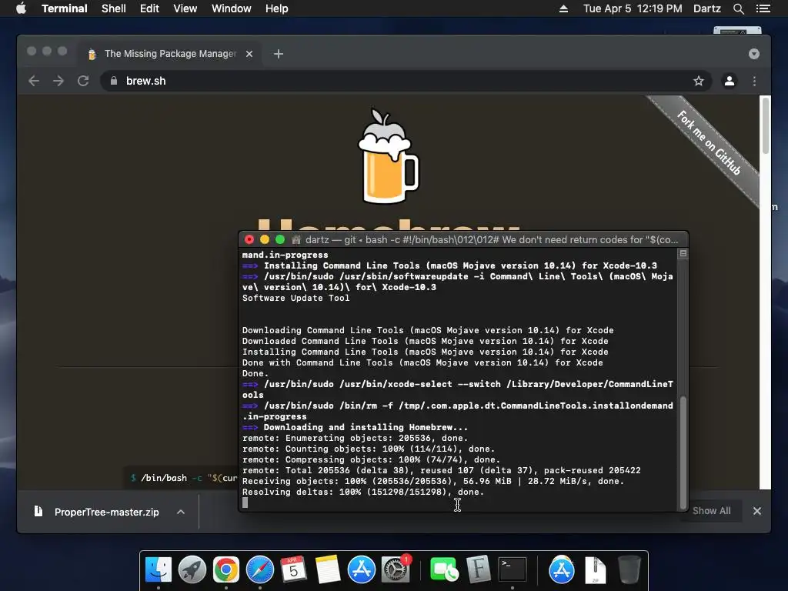The height and width of the screenshot is (591, 788).
Task: Open Chrome three-dot menu
Action: pyautogui.click(x=754, y=81)
